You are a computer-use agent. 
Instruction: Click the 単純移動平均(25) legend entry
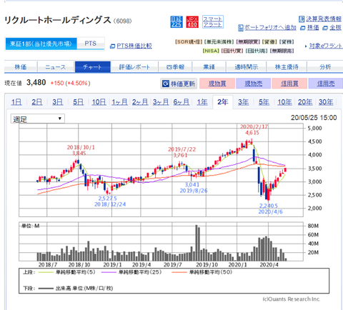pyautogui.click(x=131, y=272)
